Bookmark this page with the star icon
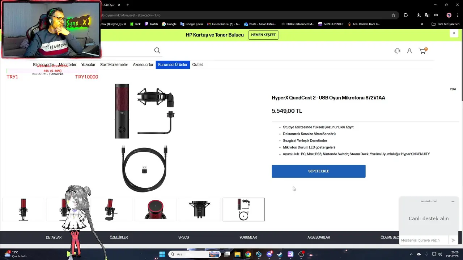Viewport: 463px width, 260px height. coord(394,15)
